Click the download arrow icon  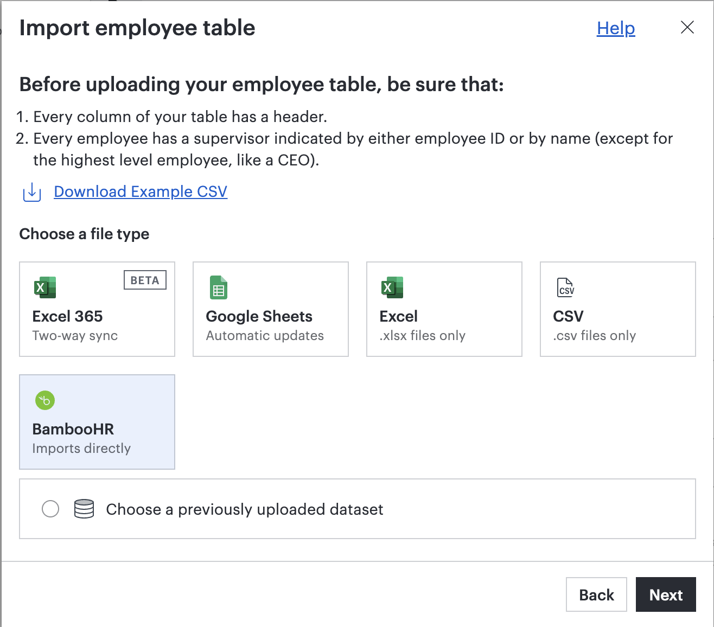32,192
